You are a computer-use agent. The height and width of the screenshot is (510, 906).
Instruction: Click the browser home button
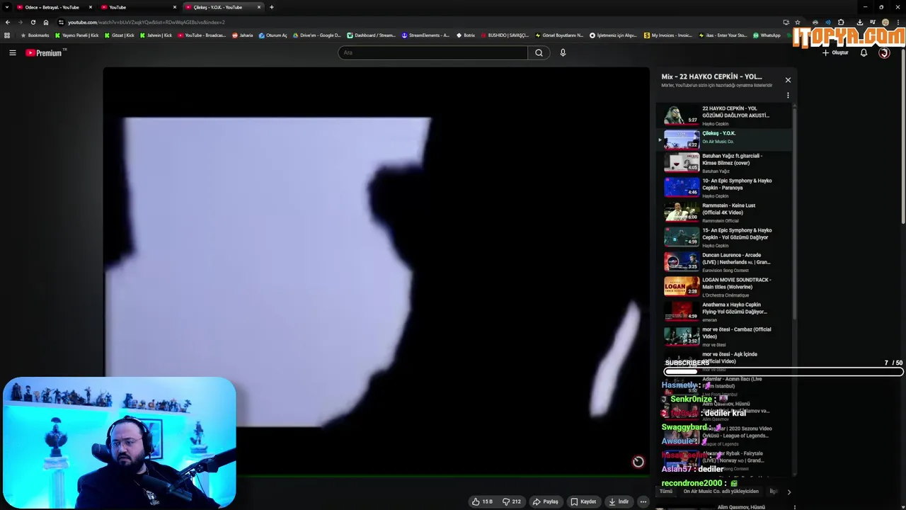tap(46, 22)
